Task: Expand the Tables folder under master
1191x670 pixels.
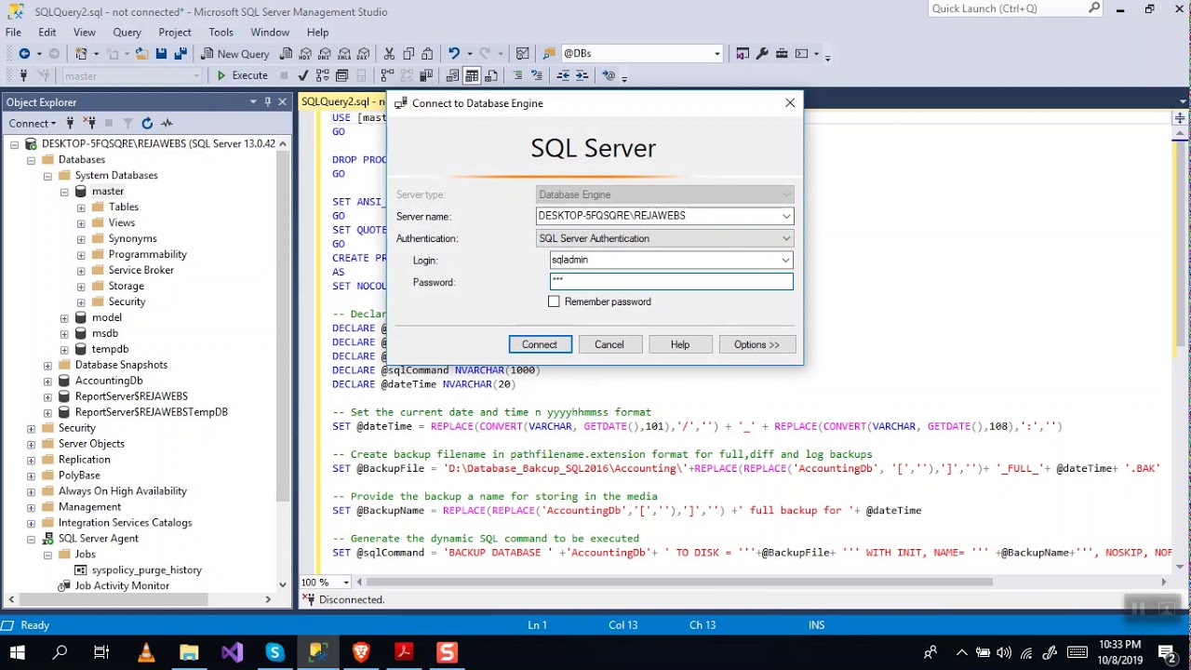Action: point(81,208)
